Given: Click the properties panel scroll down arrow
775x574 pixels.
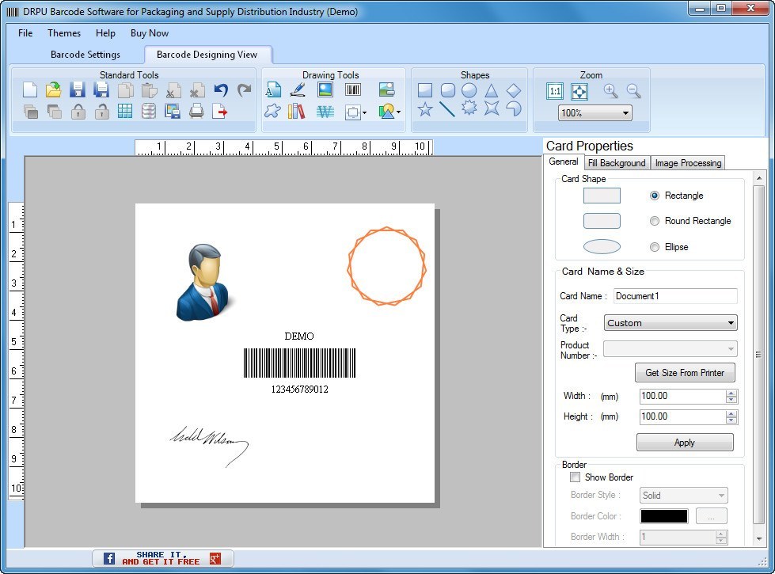Looking at the screenshot, I should [759, 539].
